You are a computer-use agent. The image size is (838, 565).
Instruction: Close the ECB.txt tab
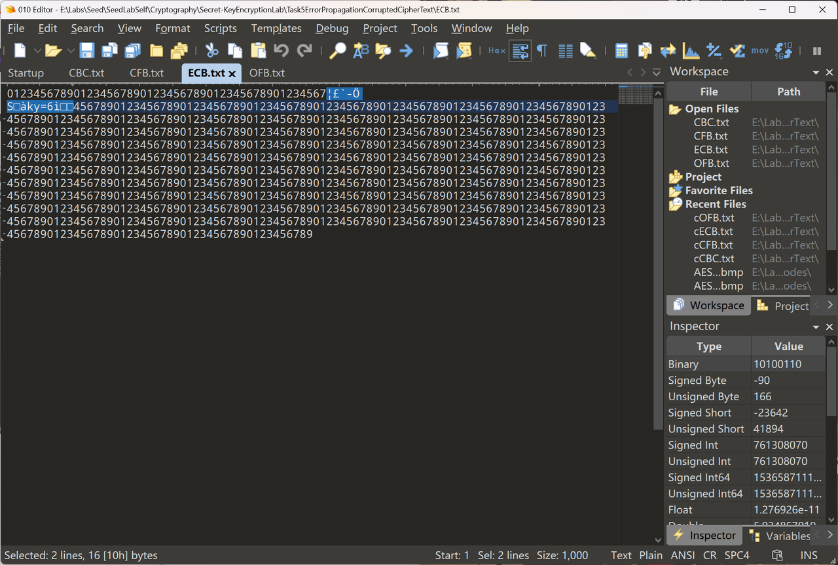232,74
